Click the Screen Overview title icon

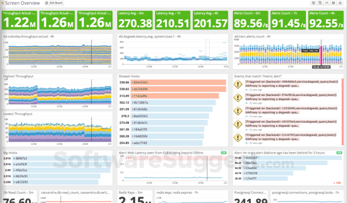click(x=2, y=3)
